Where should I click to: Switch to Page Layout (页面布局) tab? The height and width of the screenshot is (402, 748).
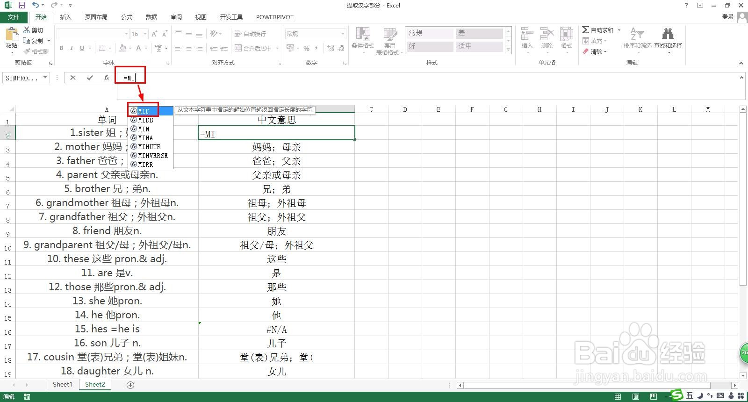click(x=96, y=17)
